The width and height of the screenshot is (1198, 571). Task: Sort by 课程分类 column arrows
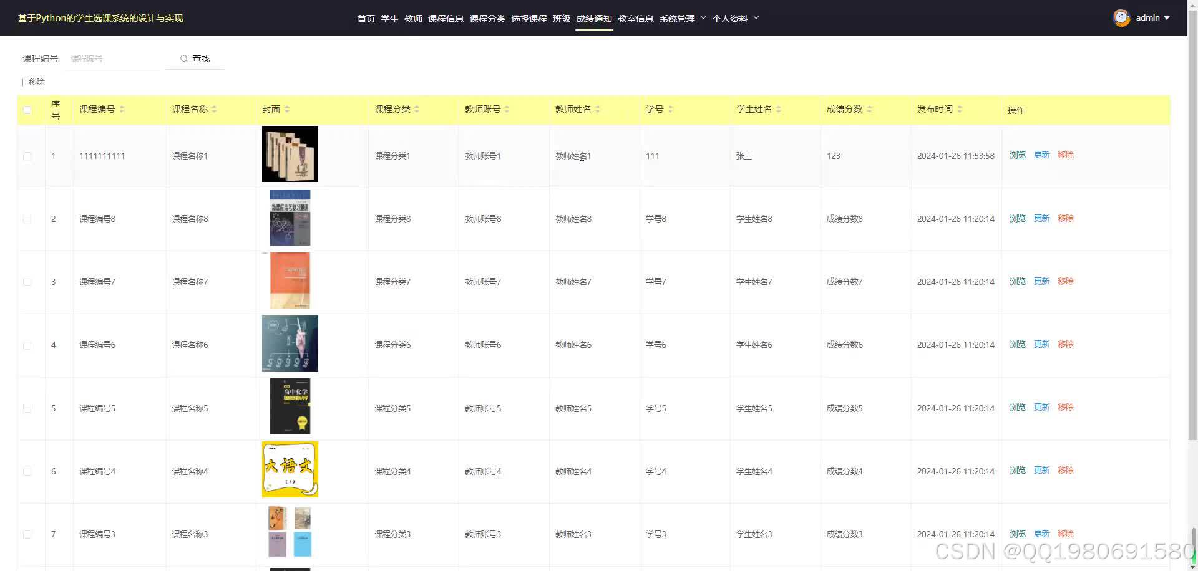pyautogui.click(x=417, y=109)
